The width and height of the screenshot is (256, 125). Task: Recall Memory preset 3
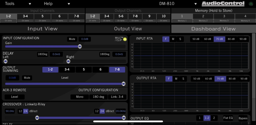(x=224, y=16)
